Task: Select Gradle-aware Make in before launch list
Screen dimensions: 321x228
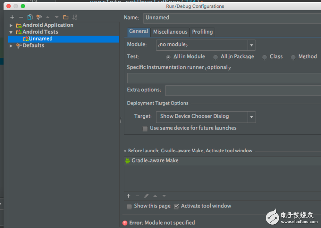Action: (x=155, y=161)
